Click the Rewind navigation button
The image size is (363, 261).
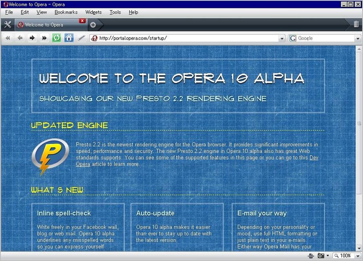[x=7, y=38]
